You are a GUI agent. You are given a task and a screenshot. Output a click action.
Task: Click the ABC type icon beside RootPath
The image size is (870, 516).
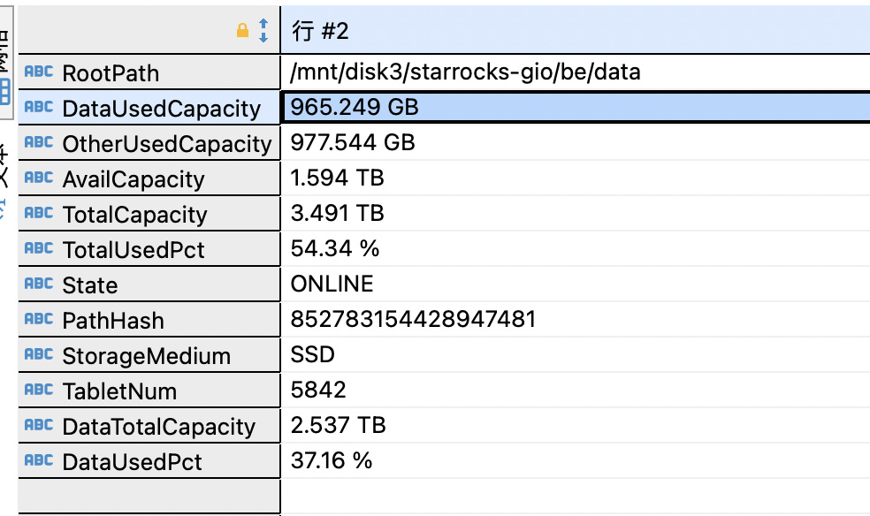coord(39,72)
